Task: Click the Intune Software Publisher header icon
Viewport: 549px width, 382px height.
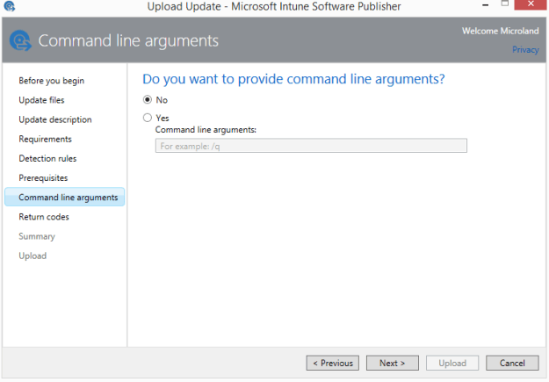Action: (x=20, y=40)
